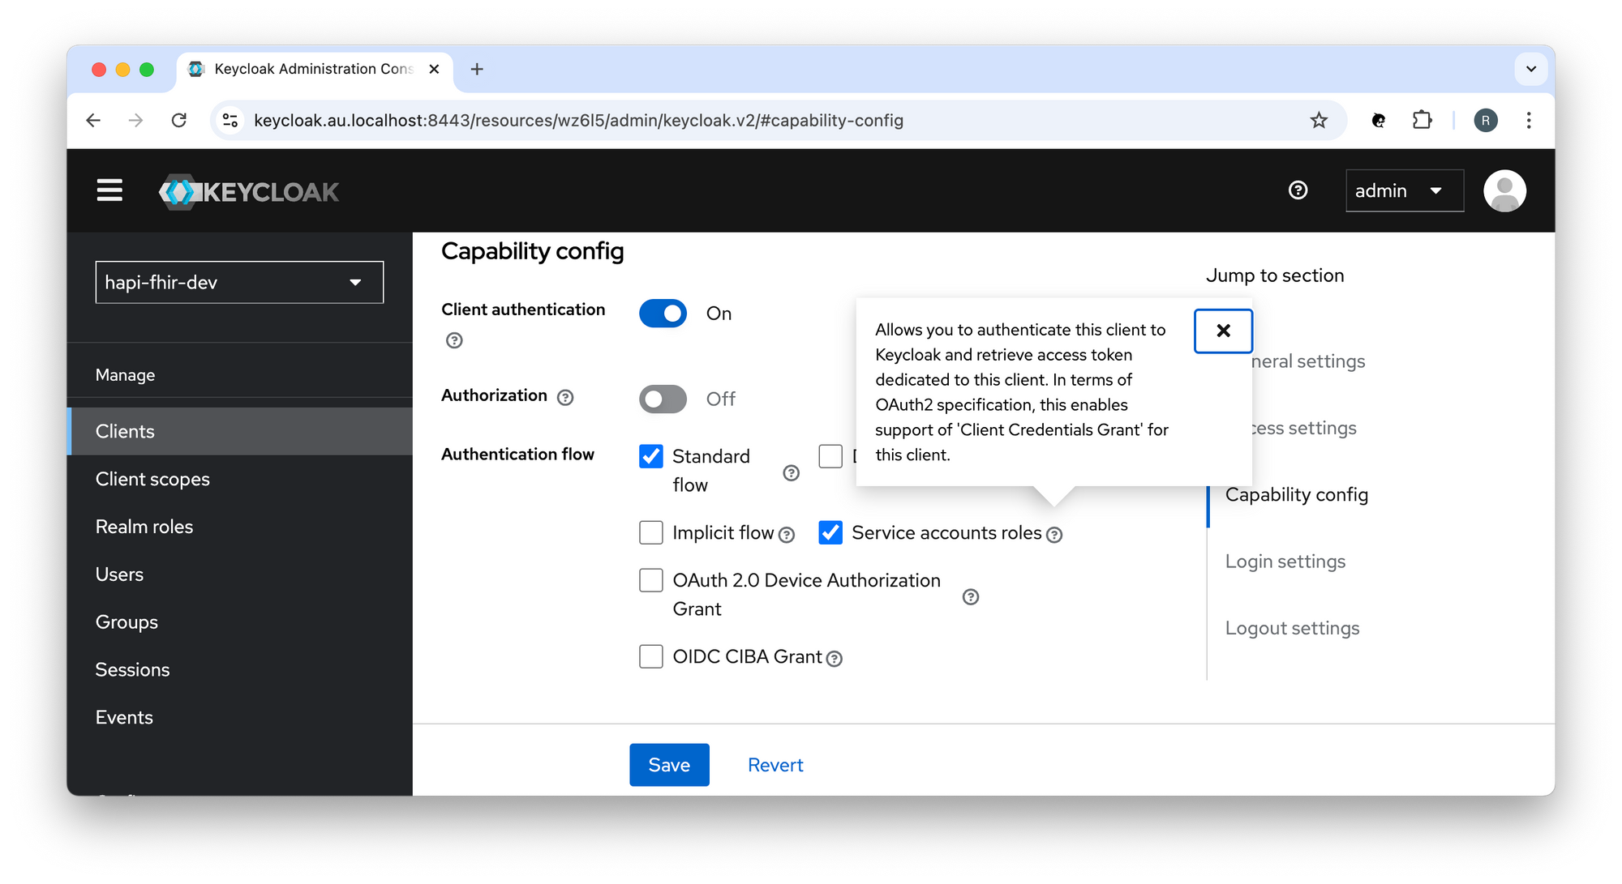
Task: Uncheck Service accounts roles checkbox
Action: pos(830,532)
